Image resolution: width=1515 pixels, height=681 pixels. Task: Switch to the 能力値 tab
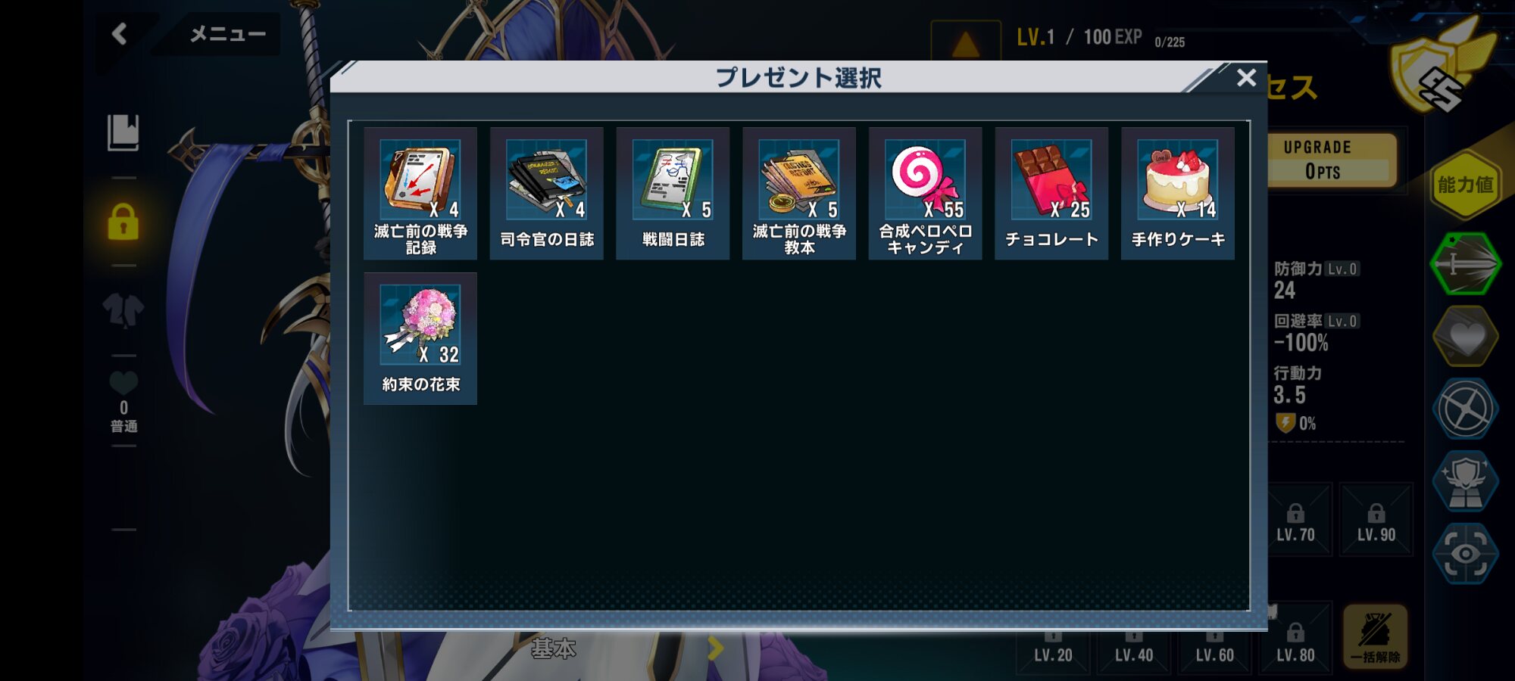click(x=1466, y=185)
